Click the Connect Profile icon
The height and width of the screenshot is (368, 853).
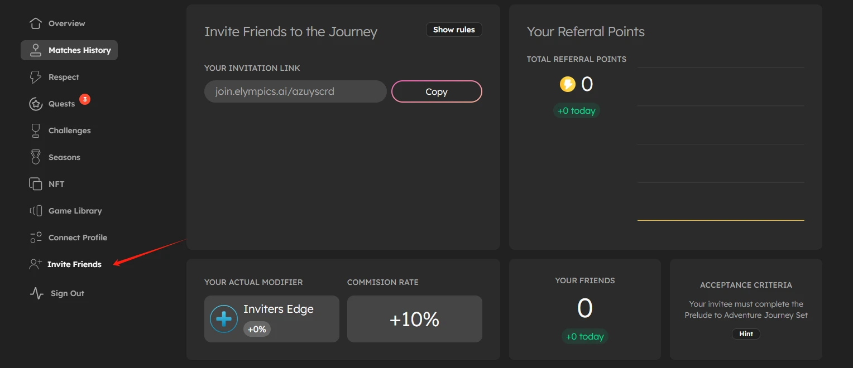pyautogui.click(x=35, y=237)
